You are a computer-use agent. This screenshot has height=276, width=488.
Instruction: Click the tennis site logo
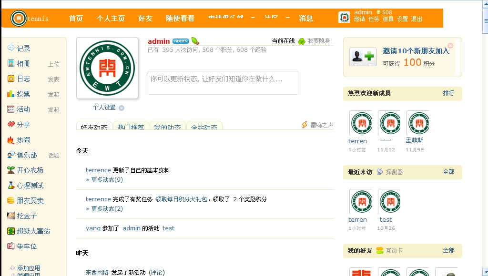pos(19,19)
